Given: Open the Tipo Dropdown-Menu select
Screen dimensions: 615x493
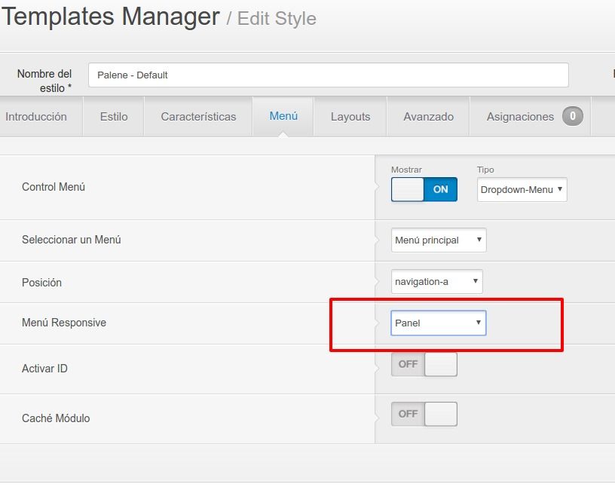Looking at the screenshot, I should (522, 189).
